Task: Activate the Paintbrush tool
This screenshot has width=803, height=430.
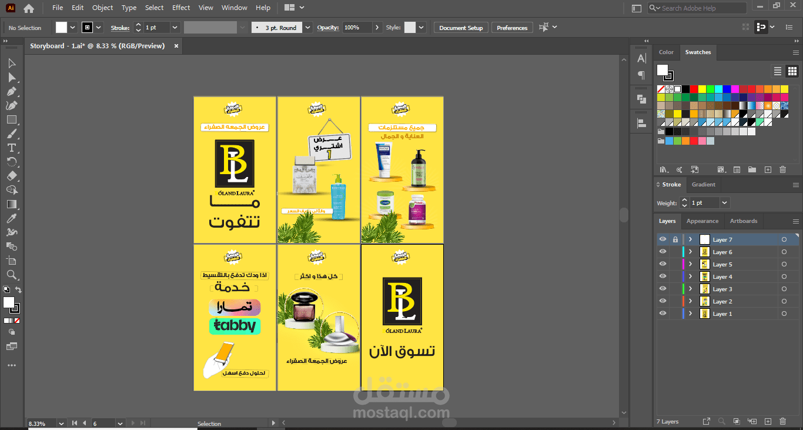Action: coord(12,134)
